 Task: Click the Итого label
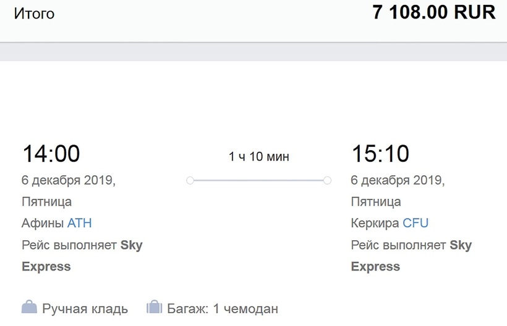click(34, 14)
